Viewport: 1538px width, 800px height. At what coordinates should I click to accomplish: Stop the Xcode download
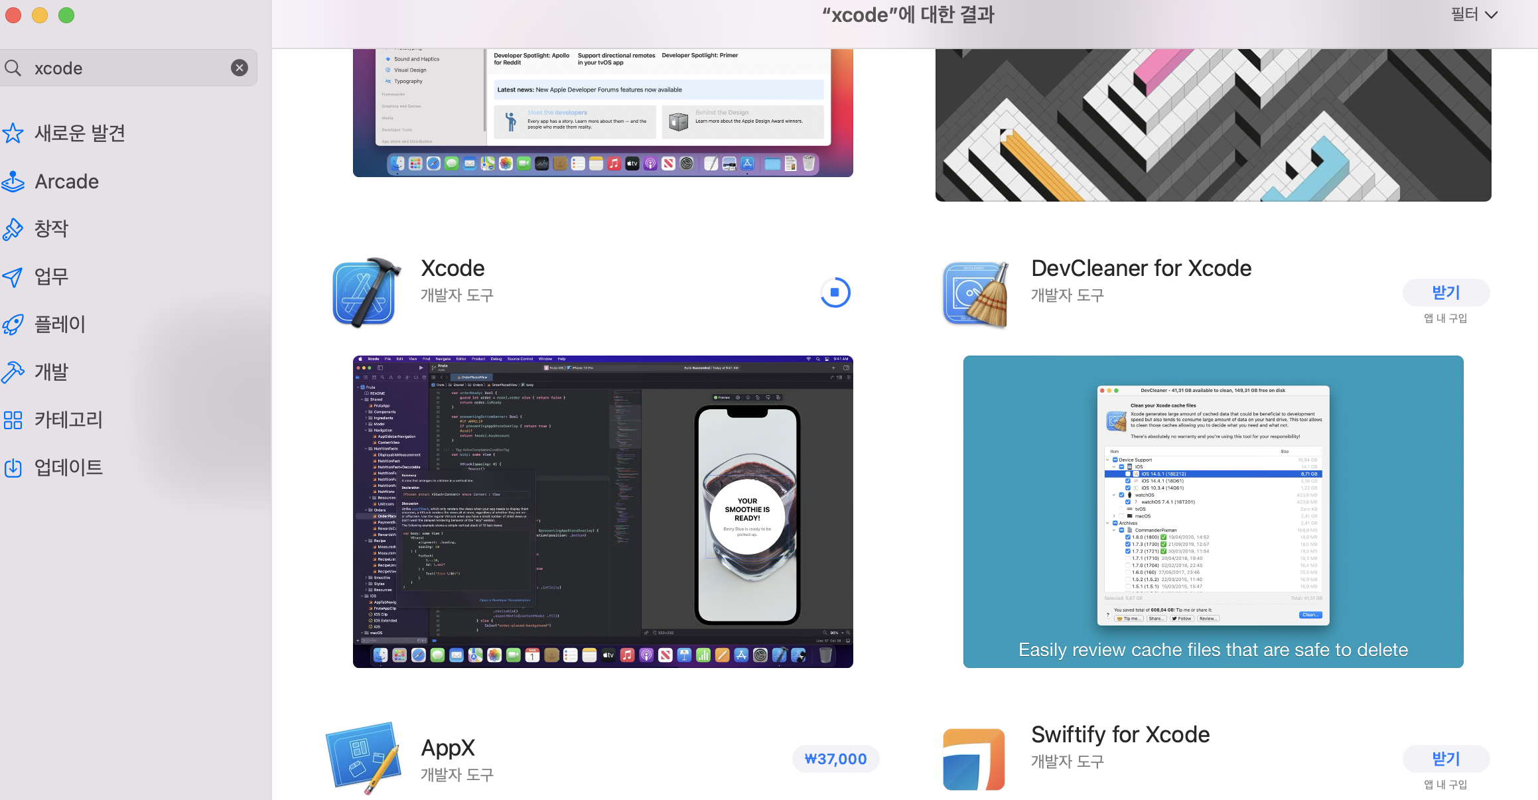pos(835,293)
